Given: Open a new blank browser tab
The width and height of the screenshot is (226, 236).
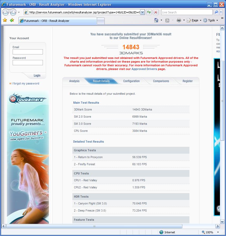Looking at the screenshot, I should click(x=101, y=21).
